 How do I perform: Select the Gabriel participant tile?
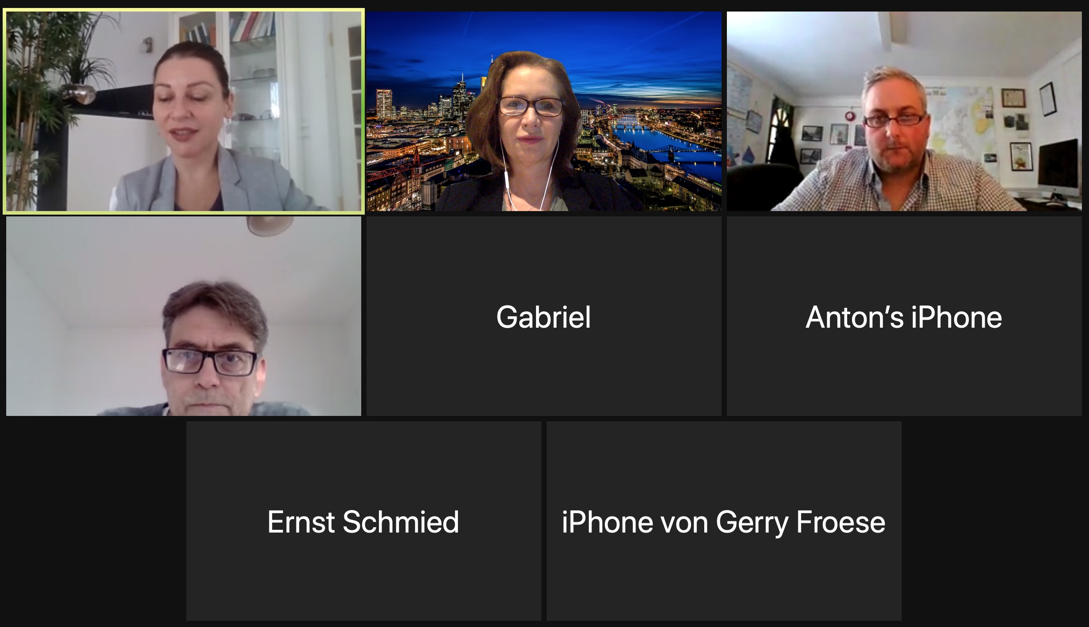pos(544,316)
